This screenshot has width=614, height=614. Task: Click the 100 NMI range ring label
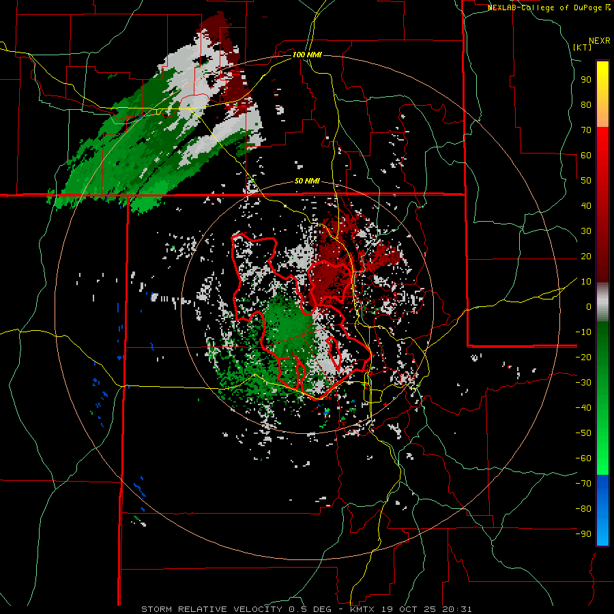(307, 55)
